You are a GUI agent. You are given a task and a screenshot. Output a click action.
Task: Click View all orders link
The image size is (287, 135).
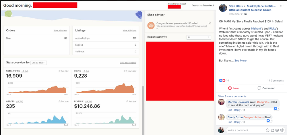coord(60,30)
